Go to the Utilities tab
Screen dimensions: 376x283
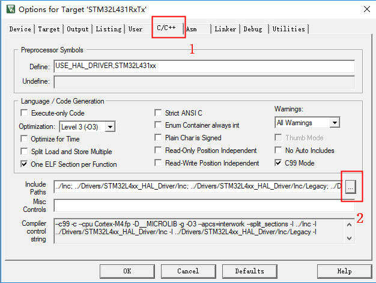(289, 29)
